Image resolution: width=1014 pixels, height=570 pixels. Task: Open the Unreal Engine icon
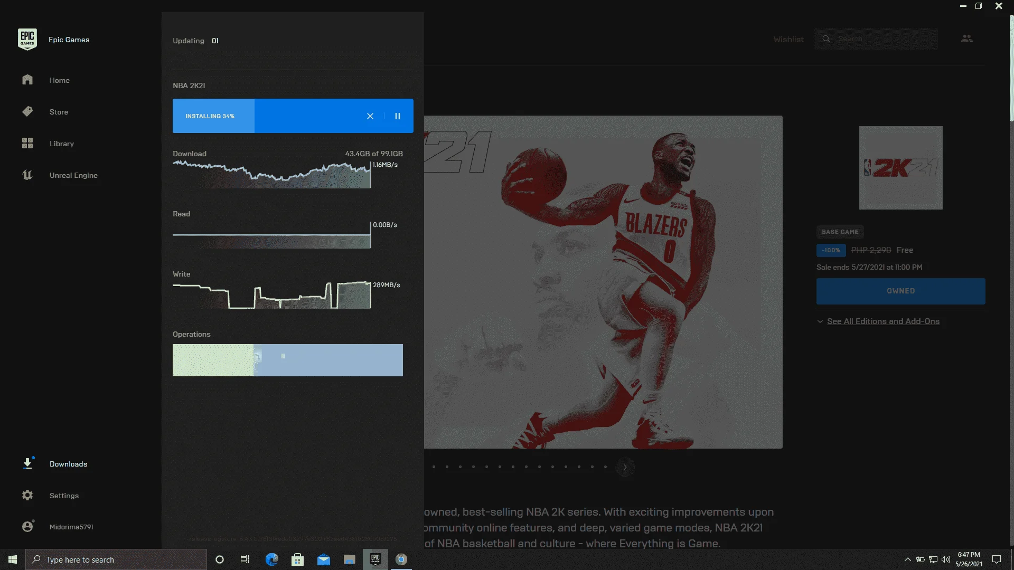coord(27,175)
